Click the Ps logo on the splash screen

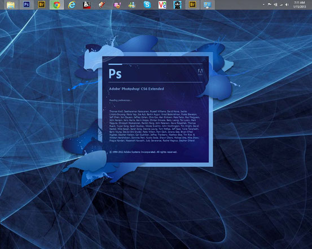pyautogui.click(x=115, y=74)
